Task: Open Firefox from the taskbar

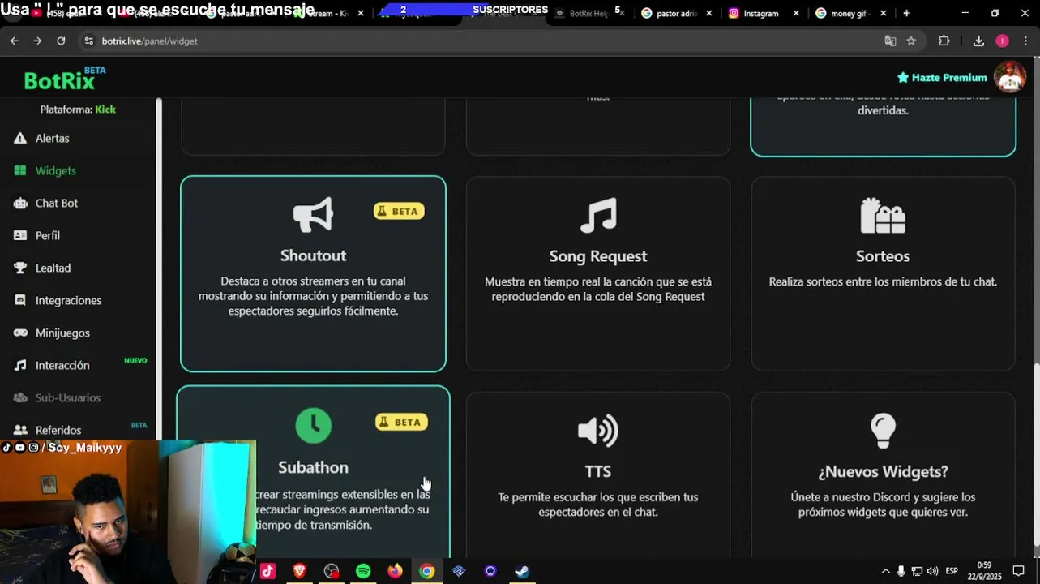Action: [x=395, y=571]
